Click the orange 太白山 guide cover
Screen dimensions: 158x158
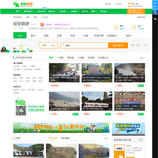(119, 151)
